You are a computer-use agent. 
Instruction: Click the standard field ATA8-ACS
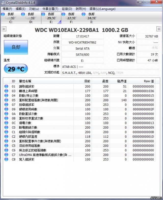pyautogui.click(x=110, y=67)
